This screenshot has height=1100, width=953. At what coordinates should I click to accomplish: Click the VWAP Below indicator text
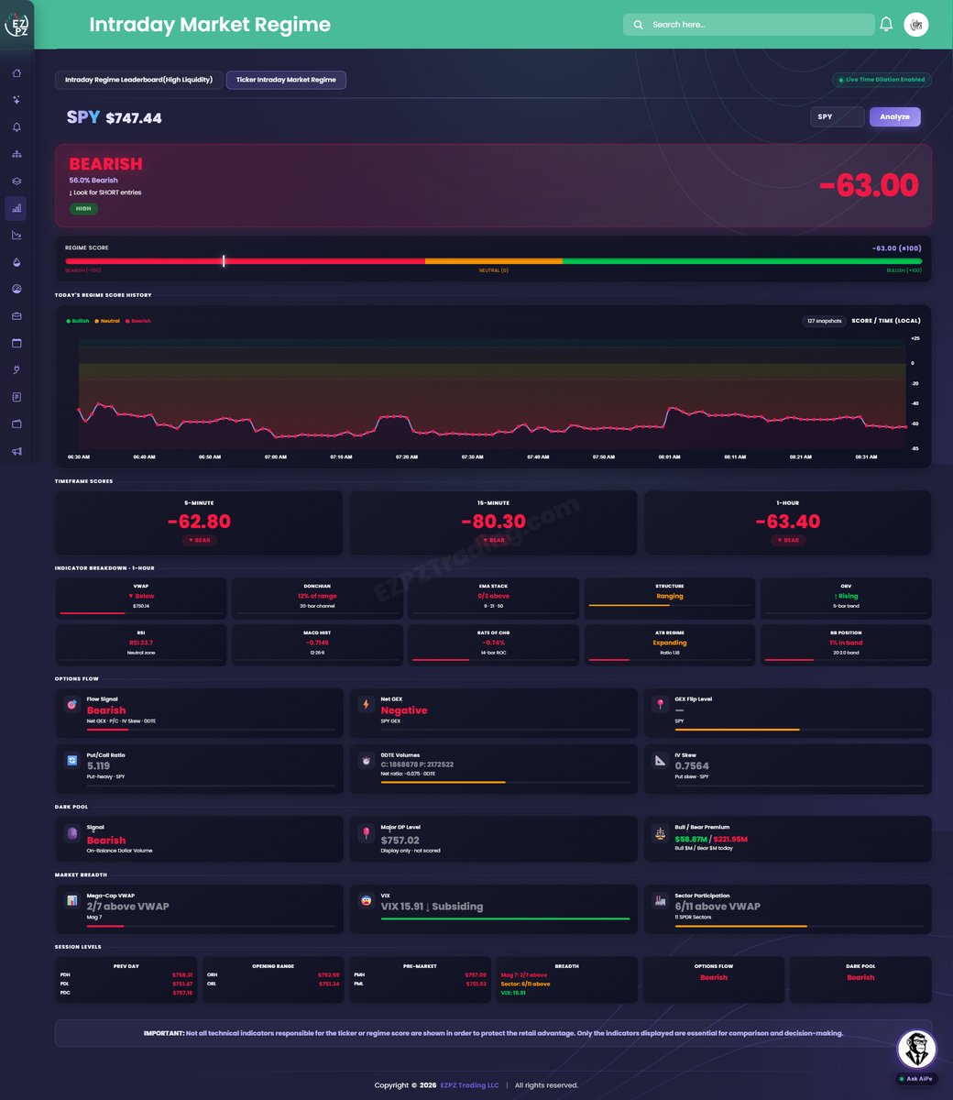click(140, 596)
